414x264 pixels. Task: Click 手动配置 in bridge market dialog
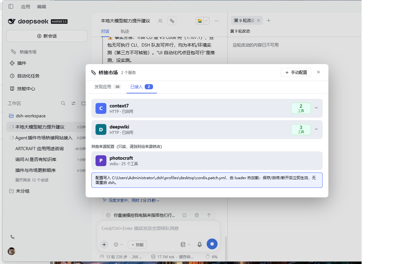tap(296, 72)
